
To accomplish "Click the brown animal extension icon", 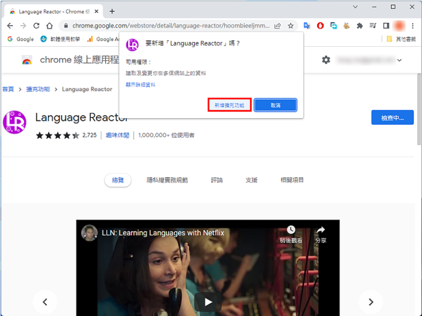I will tap(347, 26).
